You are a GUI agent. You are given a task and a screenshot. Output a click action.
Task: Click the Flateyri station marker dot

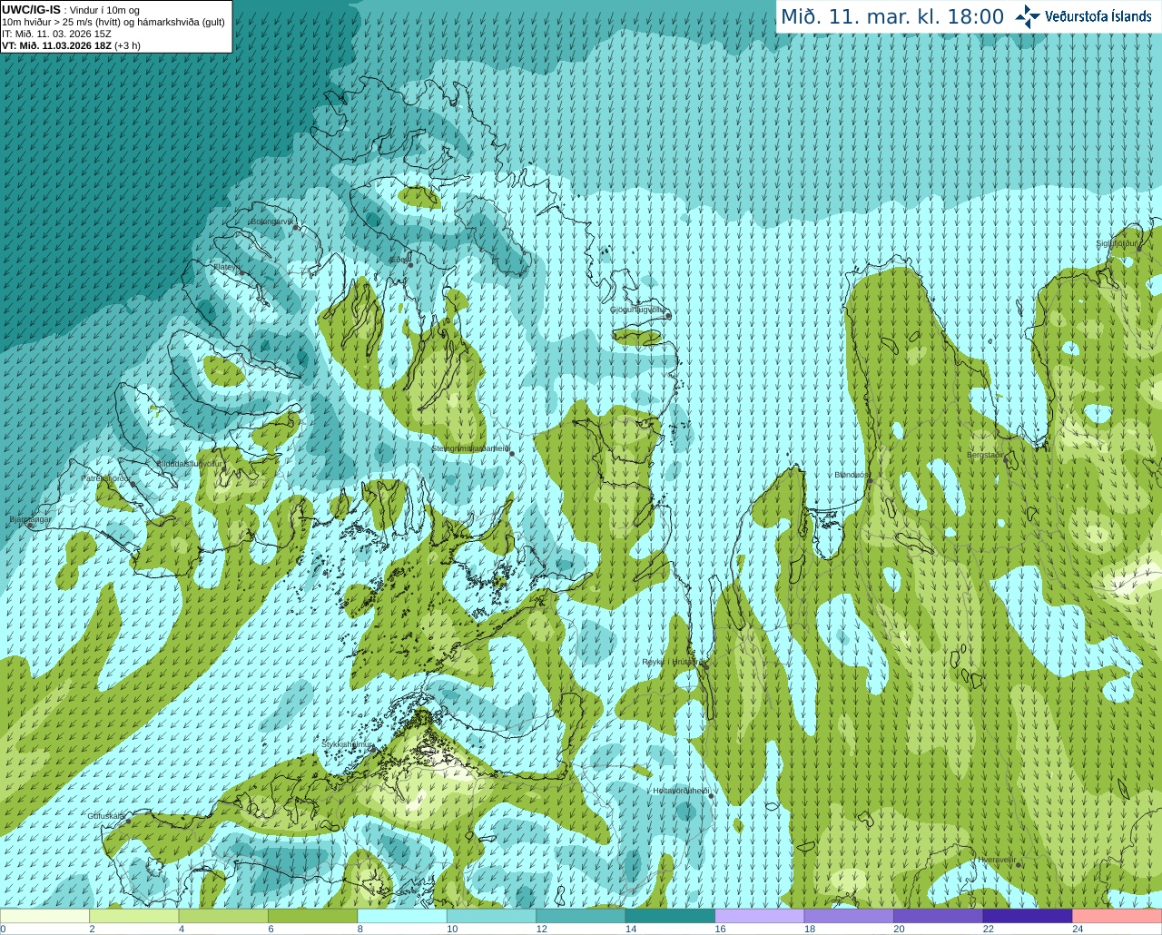coord(241,272)
